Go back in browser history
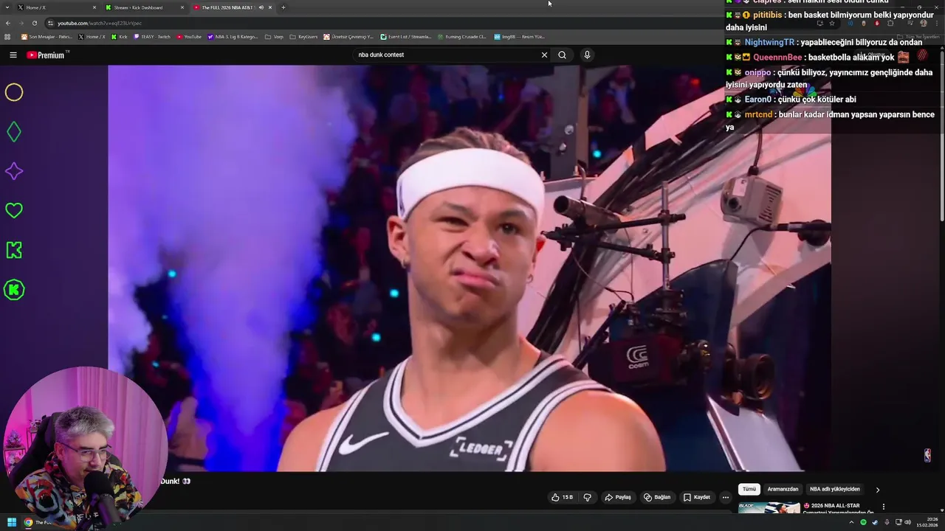This screenshot has height=531, width=945. click(8, 23)
